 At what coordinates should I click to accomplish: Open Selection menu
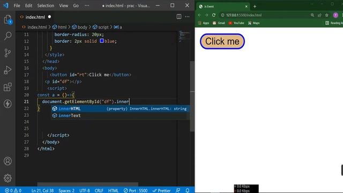coord(46,6)
